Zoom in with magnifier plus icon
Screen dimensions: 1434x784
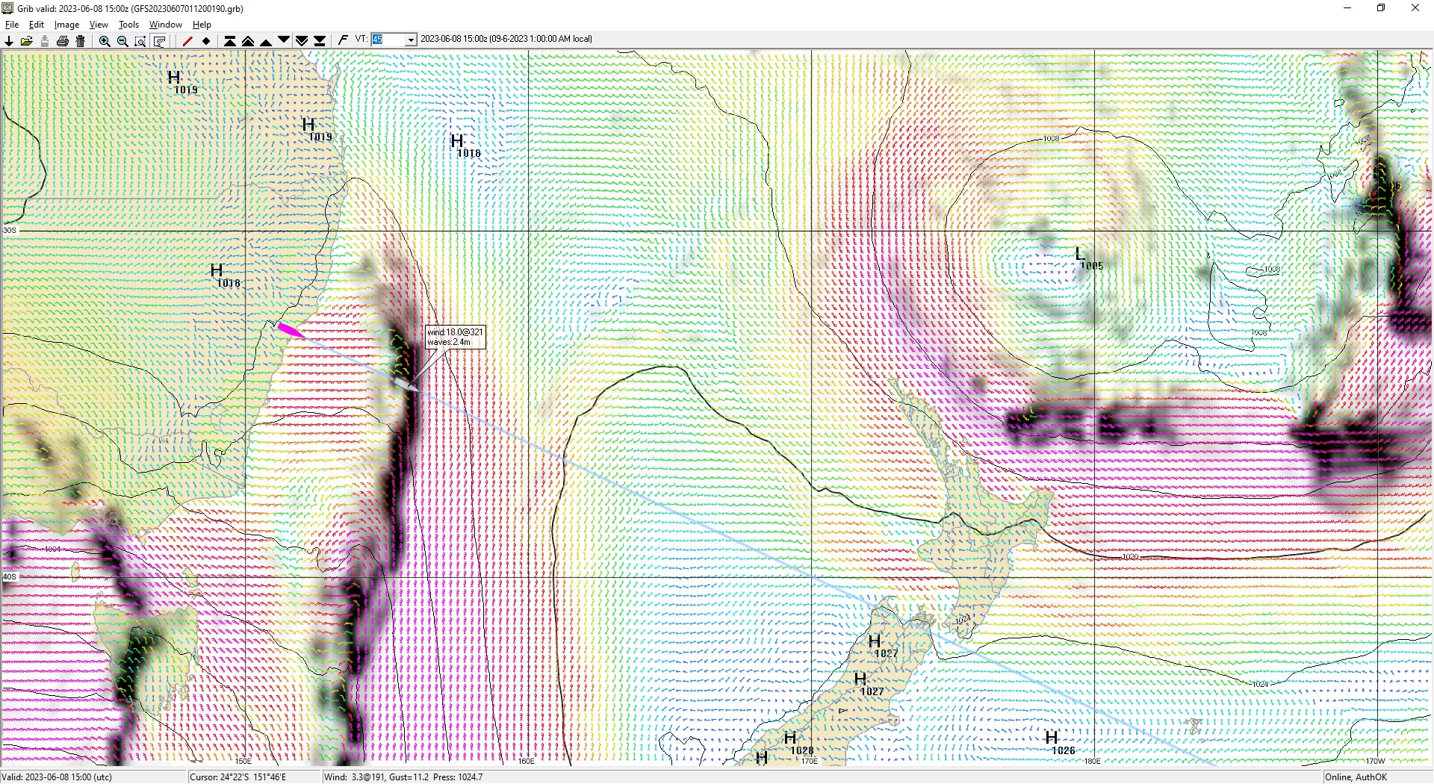tap(105, 41)
